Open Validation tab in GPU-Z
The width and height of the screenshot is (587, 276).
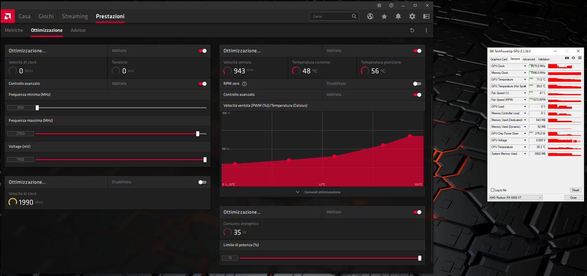click(x=544, y=59)
